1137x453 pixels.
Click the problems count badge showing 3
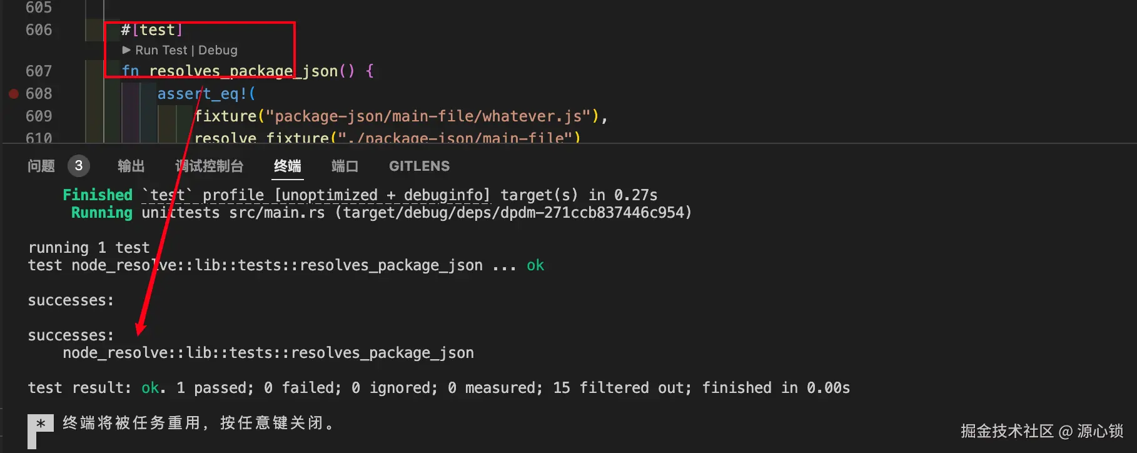(79, 166)
